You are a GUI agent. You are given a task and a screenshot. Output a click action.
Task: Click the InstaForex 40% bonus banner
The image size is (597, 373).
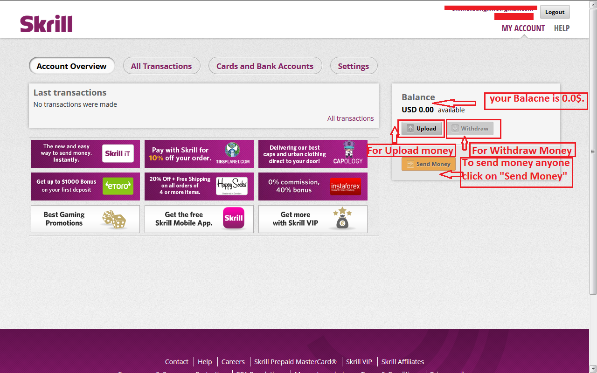click(313, 186)
